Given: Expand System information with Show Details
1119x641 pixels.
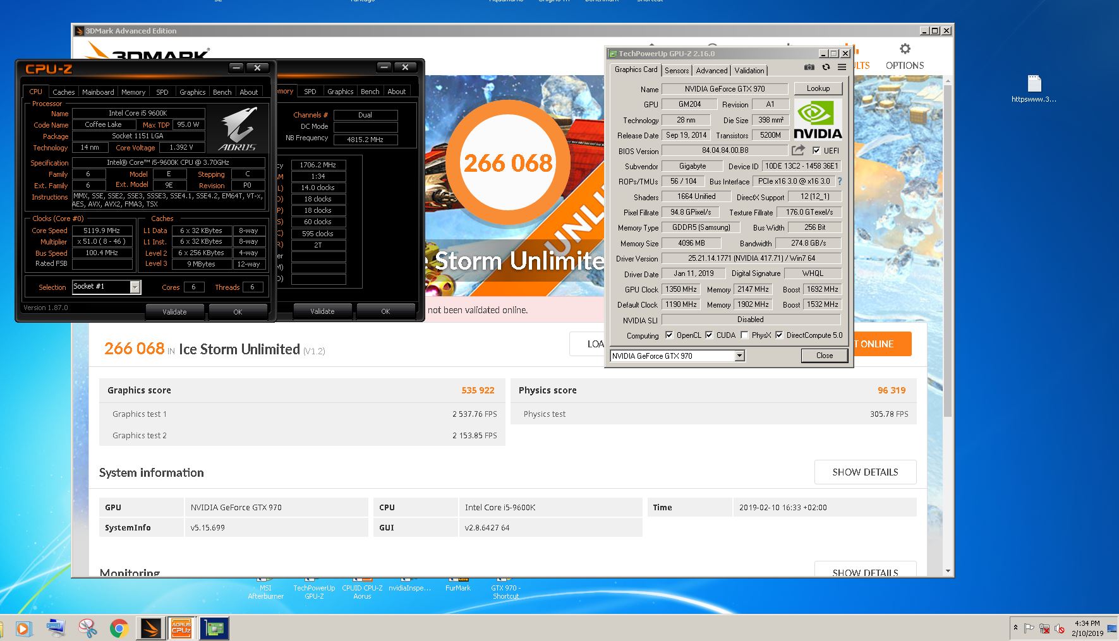Looking at the screenshot, I should 865,472.
